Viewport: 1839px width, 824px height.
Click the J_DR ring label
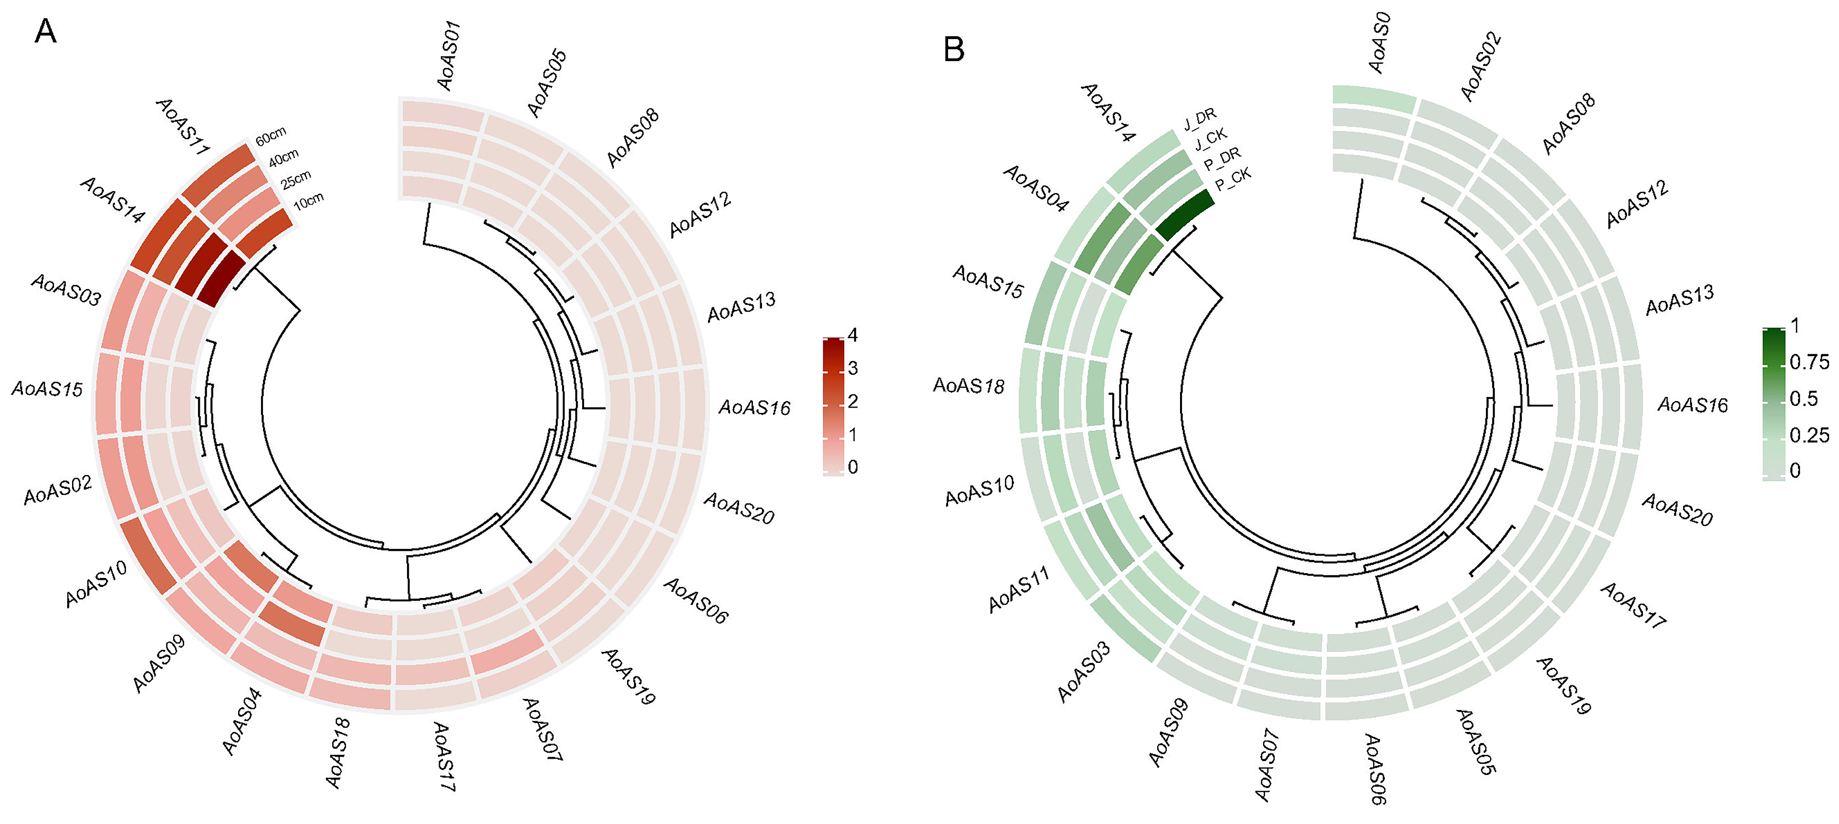tap(1200, 119)
